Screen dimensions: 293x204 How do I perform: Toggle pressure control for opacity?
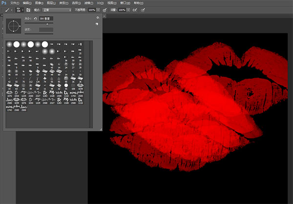point(105,9)
